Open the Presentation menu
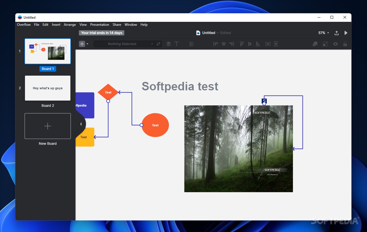 (100, 25)
